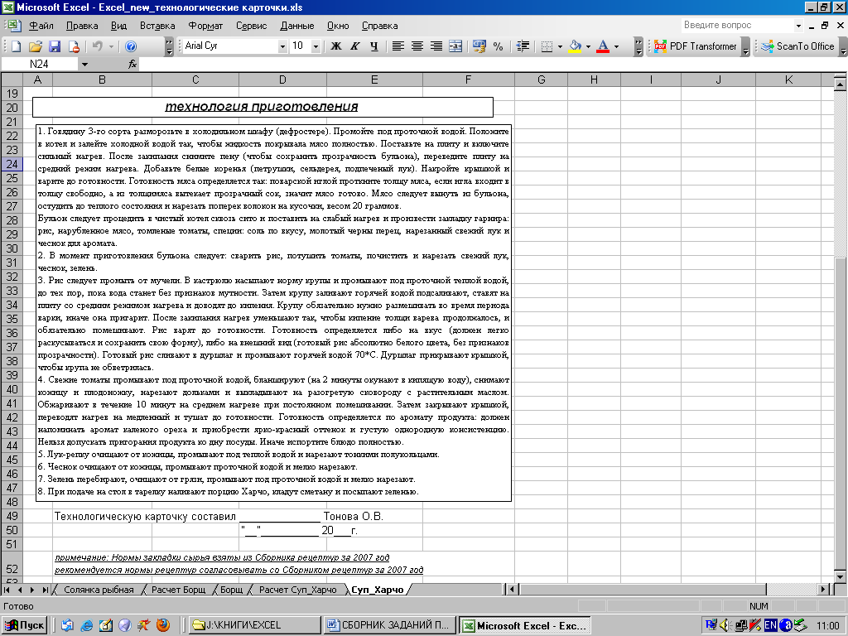Image resolution: width=848 pixels, height=636 pixels.
Task: Toggle bold formatting (Ж)
Action: (336, 46)
